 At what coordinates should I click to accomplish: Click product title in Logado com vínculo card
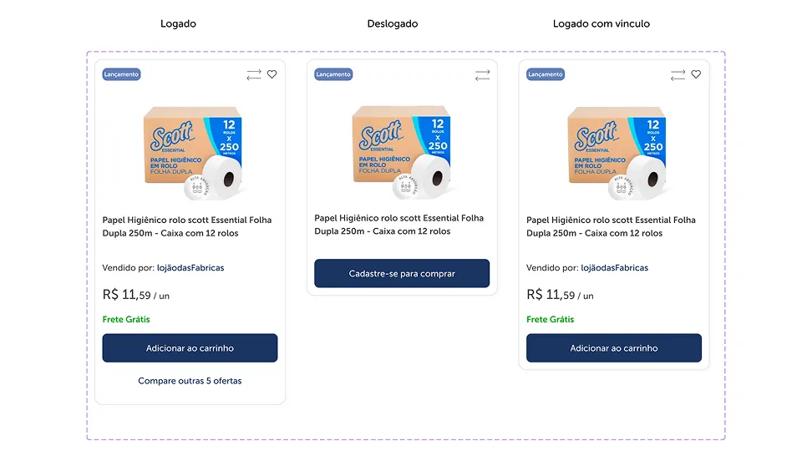tap(611, 226)
